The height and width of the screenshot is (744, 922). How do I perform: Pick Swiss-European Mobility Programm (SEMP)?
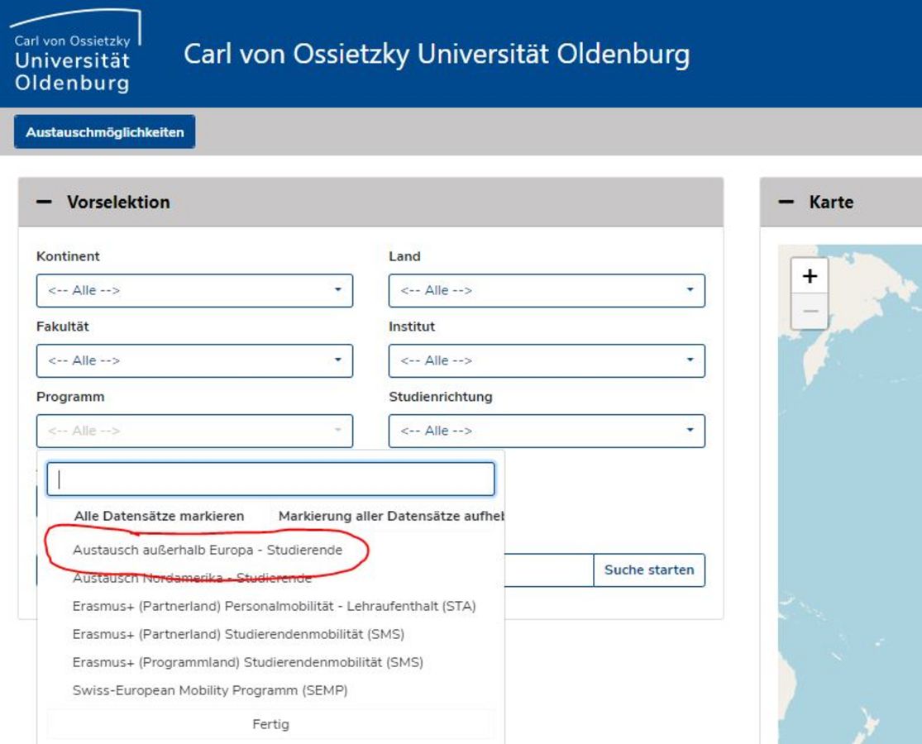tap(209, 691)
